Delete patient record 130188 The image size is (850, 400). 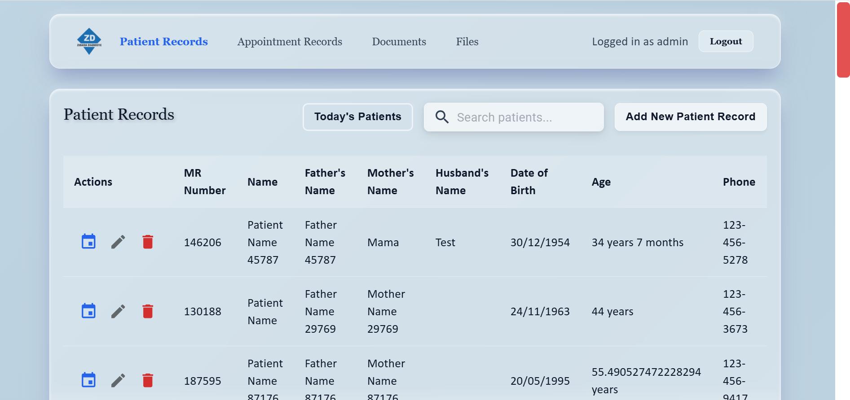[x=148, y=311]
